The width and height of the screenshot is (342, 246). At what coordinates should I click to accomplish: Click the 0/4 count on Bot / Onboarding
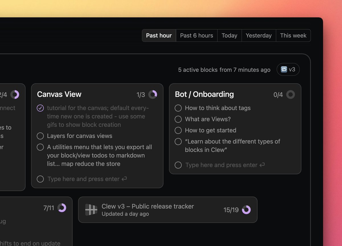click(278, 95)
